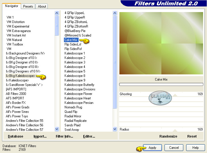207x153 pixels.
Task: Select the &<Bkg Kaleidoscope> category
Action: pos(21,76)
